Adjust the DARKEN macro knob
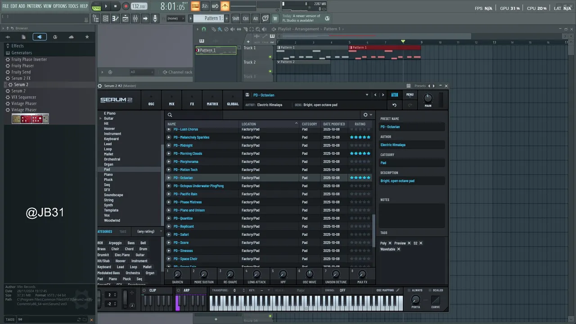Screen dimensions: 576x324 (x=177, y=274)
